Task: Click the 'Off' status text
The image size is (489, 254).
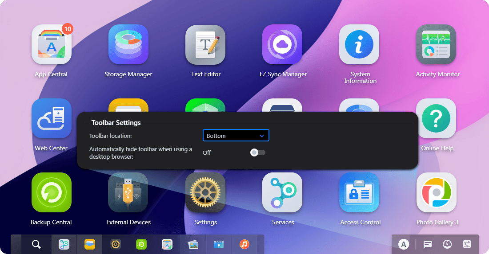Action: coord(207,152)
